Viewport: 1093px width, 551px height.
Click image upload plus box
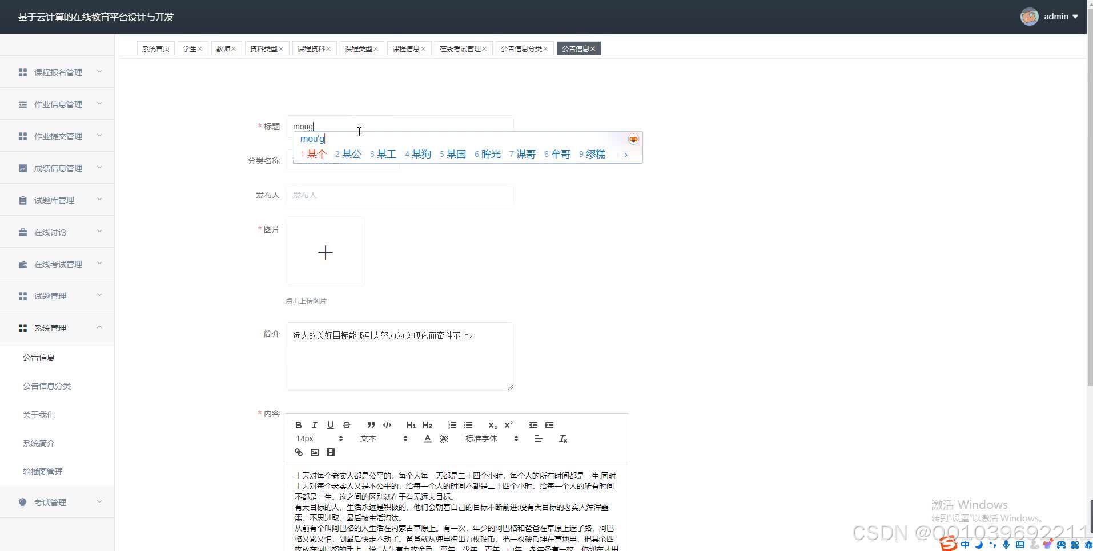[326, 252]
